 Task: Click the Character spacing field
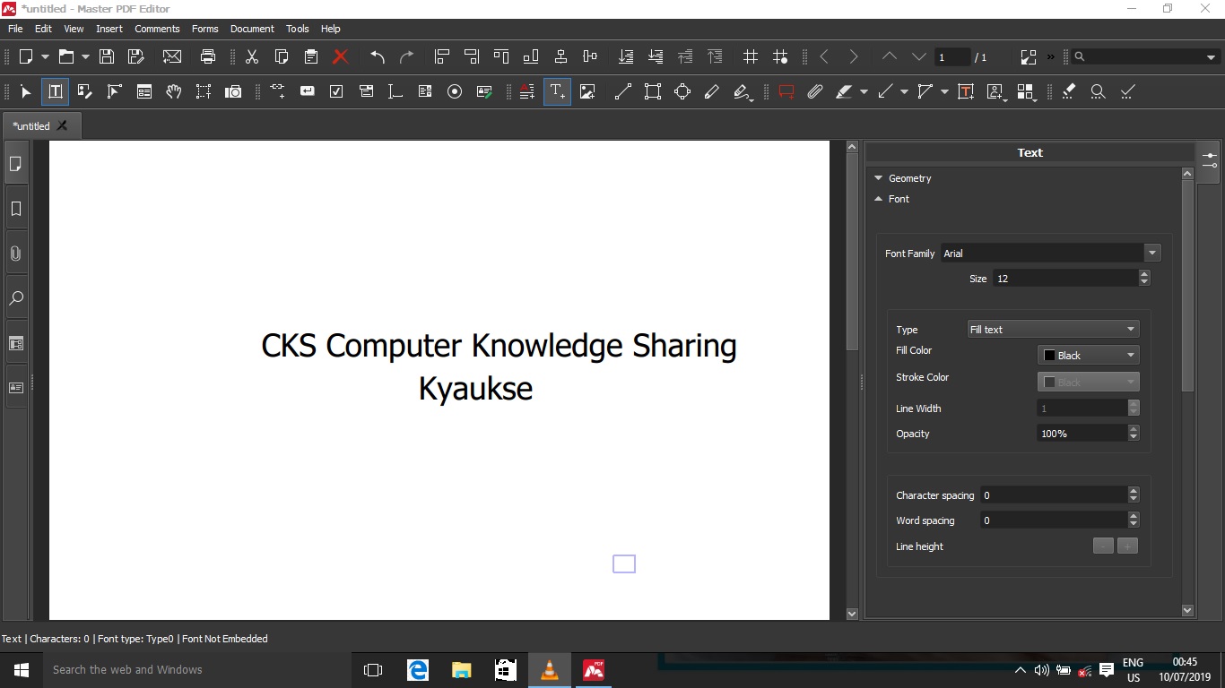1054,495
